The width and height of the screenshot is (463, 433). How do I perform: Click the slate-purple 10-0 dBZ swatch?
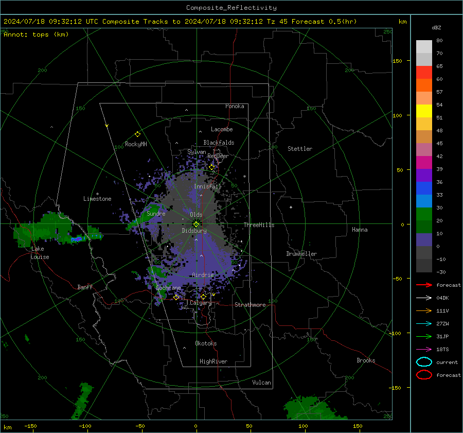[424, 240]
